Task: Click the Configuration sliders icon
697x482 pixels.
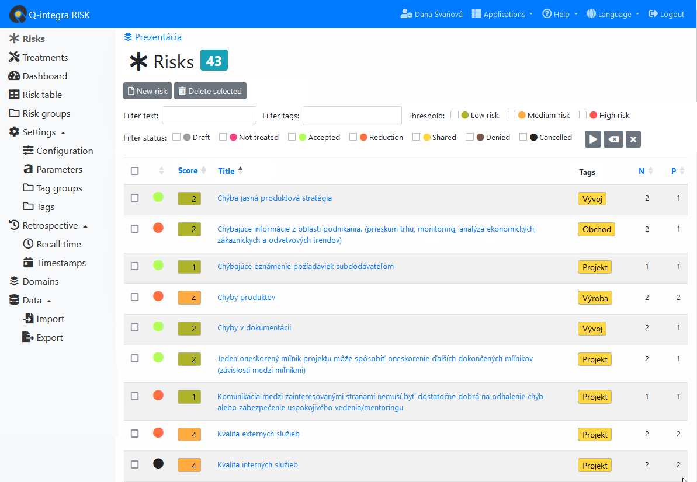Action: pos(28,151)
